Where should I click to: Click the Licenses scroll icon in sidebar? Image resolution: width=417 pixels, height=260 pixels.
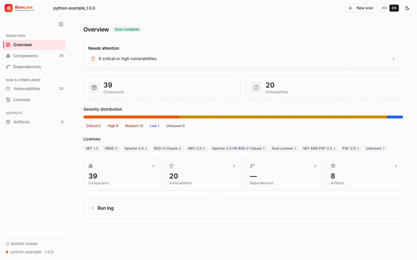click(x=8, y=100)
